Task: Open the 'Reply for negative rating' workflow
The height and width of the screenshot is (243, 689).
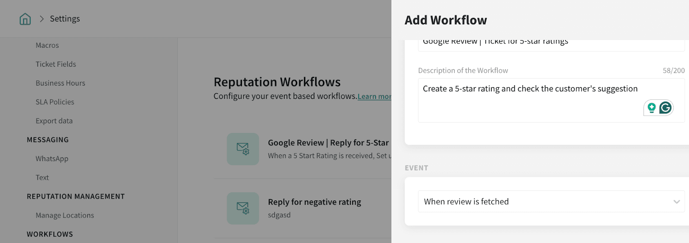Action: [314, 202]
